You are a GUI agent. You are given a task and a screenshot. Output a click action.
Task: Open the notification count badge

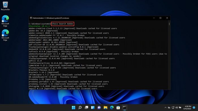pos(194,108)
